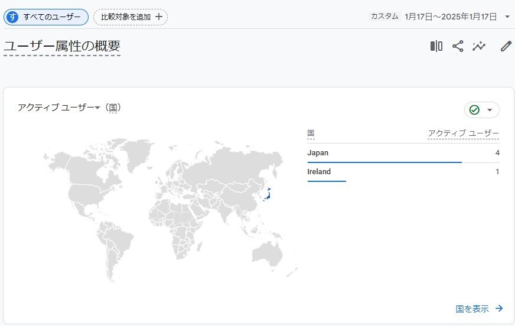Open the 国を表示 link
The width and height of the screenshot is (515, 326).
click(472, 309)
